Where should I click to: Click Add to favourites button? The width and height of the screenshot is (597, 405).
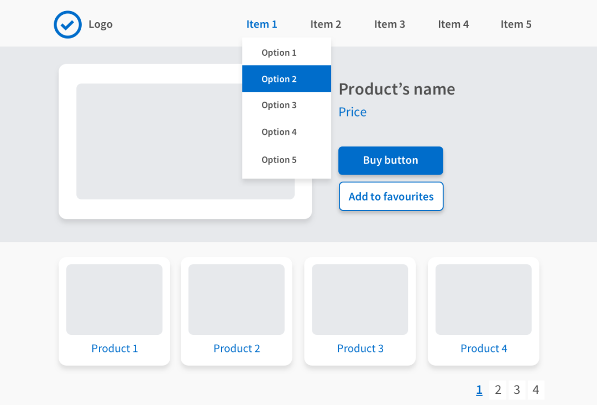[391, 196]
